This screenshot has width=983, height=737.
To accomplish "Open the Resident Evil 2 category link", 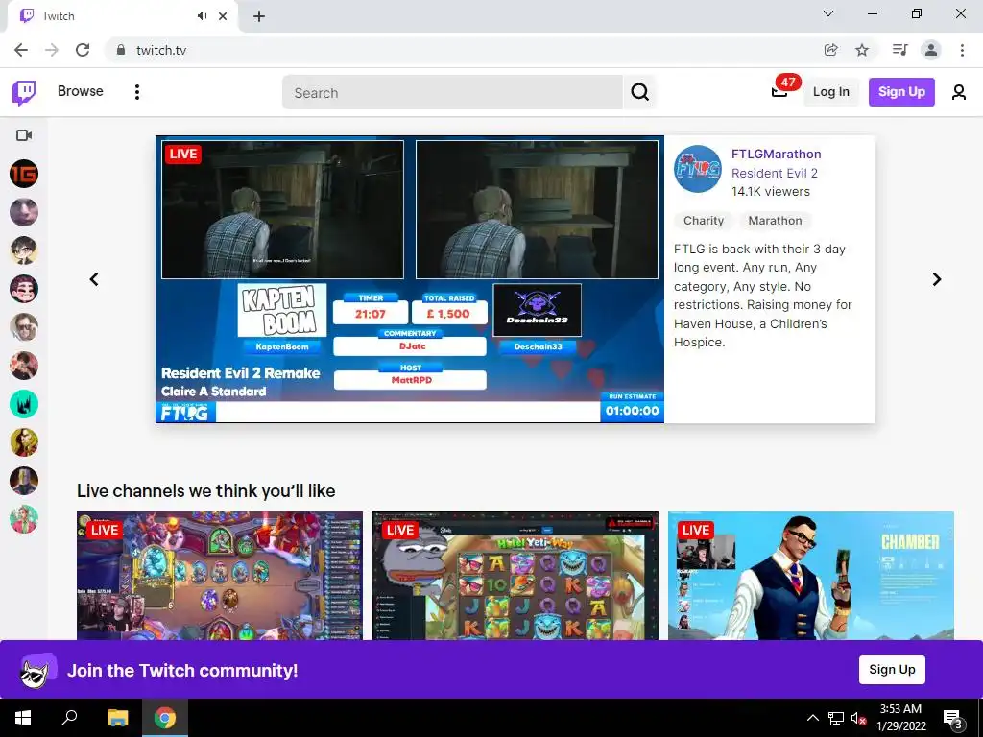I will 775,173.
